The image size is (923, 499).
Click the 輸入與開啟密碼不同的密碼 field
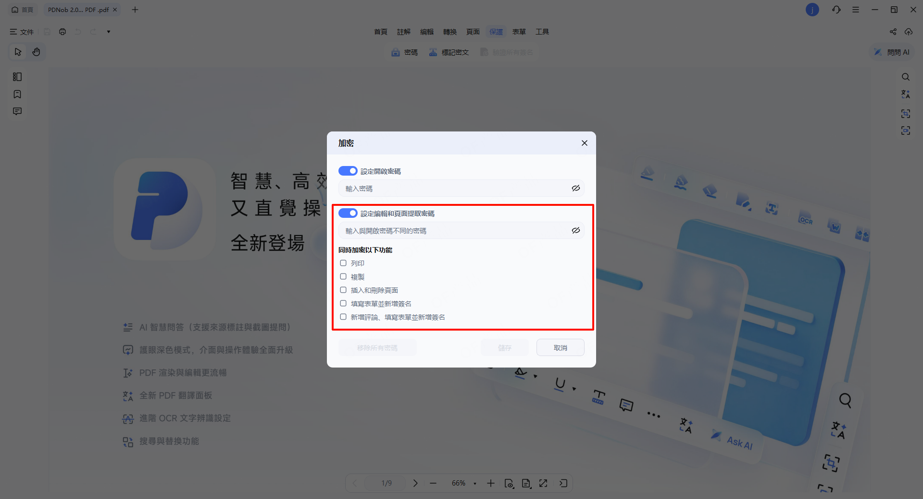coord(461,230)
